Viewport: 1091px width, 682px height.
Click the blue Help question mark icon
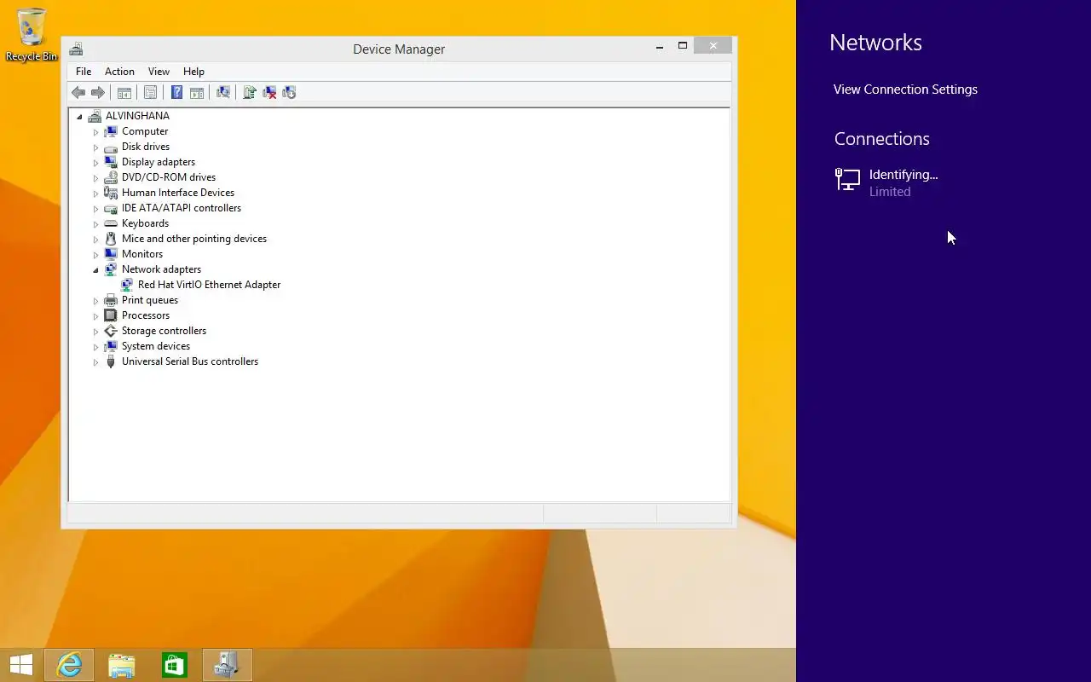176,92
